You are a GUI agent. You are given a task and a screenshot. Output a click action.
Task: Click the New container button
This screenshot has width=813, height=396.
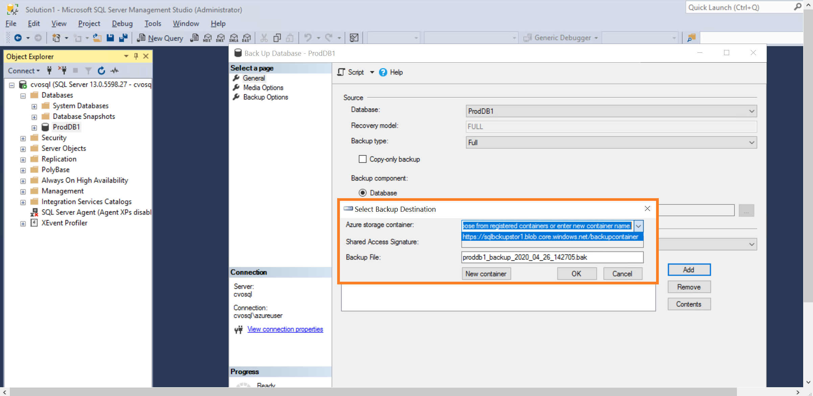tap(486, 274)
